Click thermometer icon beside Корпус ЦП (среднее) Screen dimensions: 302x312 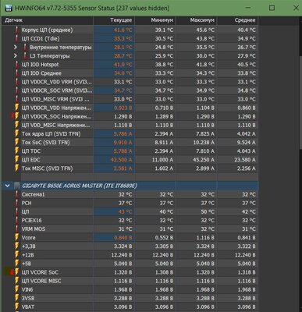click(x=17, y=30)
